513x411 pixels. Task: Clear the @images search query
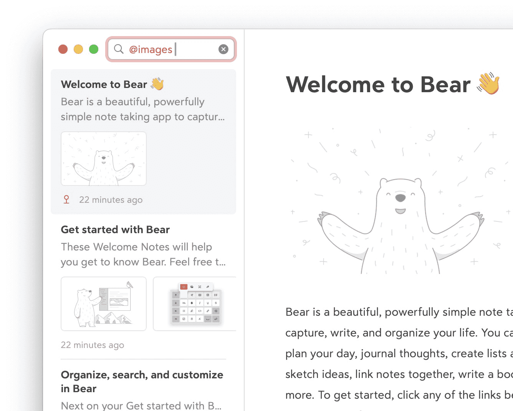pos(223,49)
